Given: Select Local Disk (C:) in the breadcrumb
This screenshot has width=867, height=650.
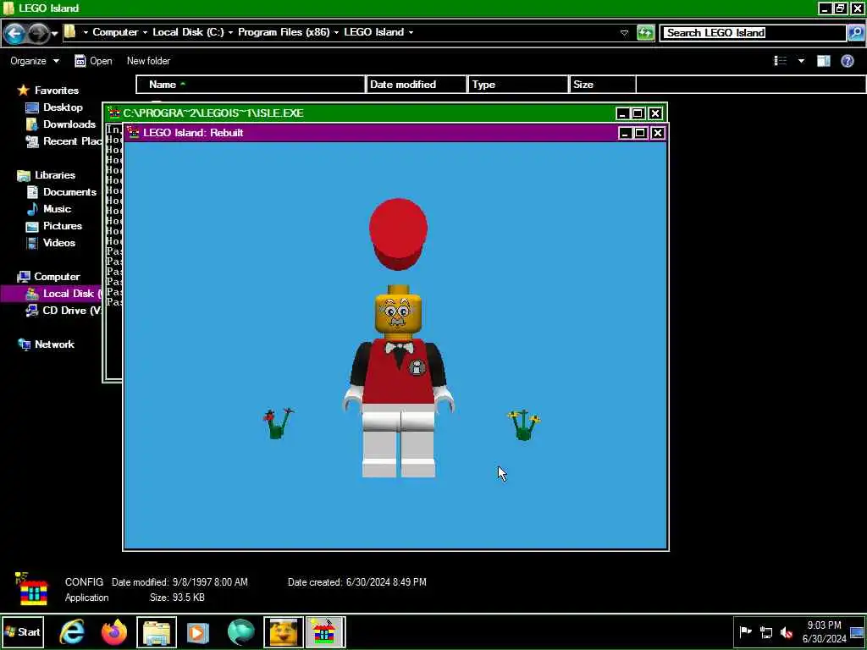Looking at the screenshot, I should [188, 32].
